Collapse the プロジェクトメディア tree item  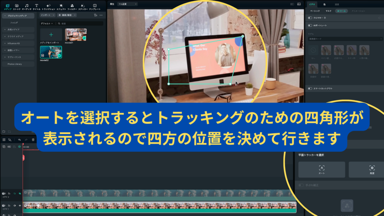click(x=5, y=16)
